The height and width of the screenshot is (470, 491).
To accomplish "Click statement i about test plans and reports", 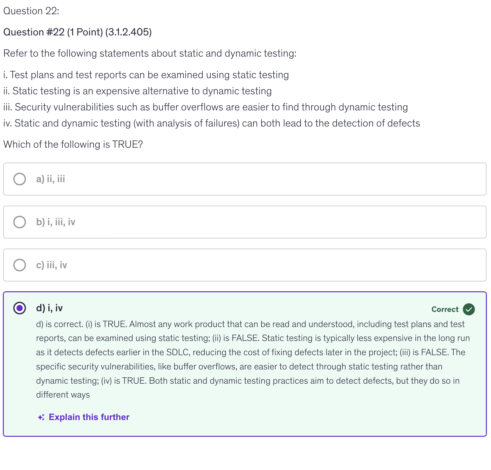I will coord(146,75).
